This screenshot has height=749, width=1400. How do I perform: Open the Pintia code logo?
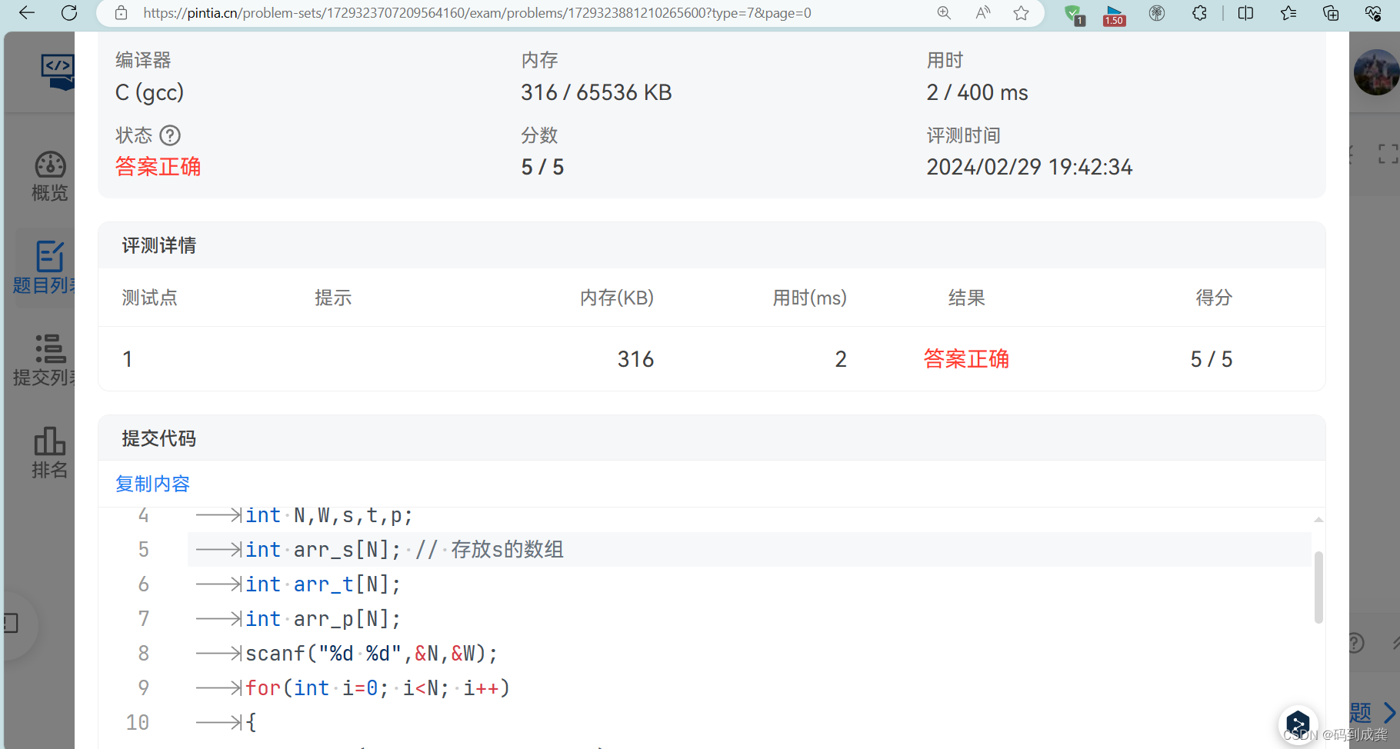[x=58, y=72]
